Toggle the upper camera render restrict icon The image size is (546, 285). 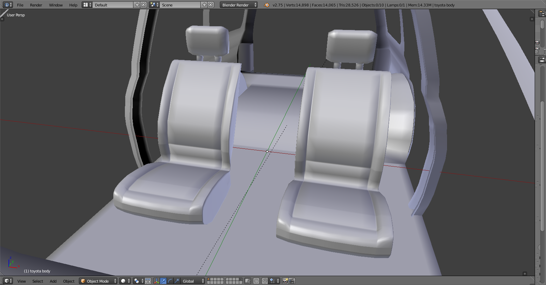tap(537, 43)
